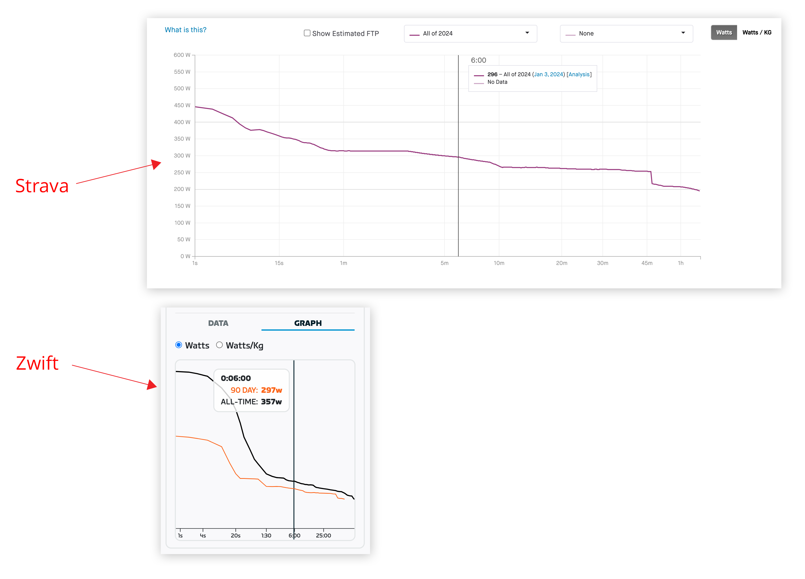Select the Watts unit button in Strava
The height and width of the screenshot is (579, 805).
click(724, 32)
